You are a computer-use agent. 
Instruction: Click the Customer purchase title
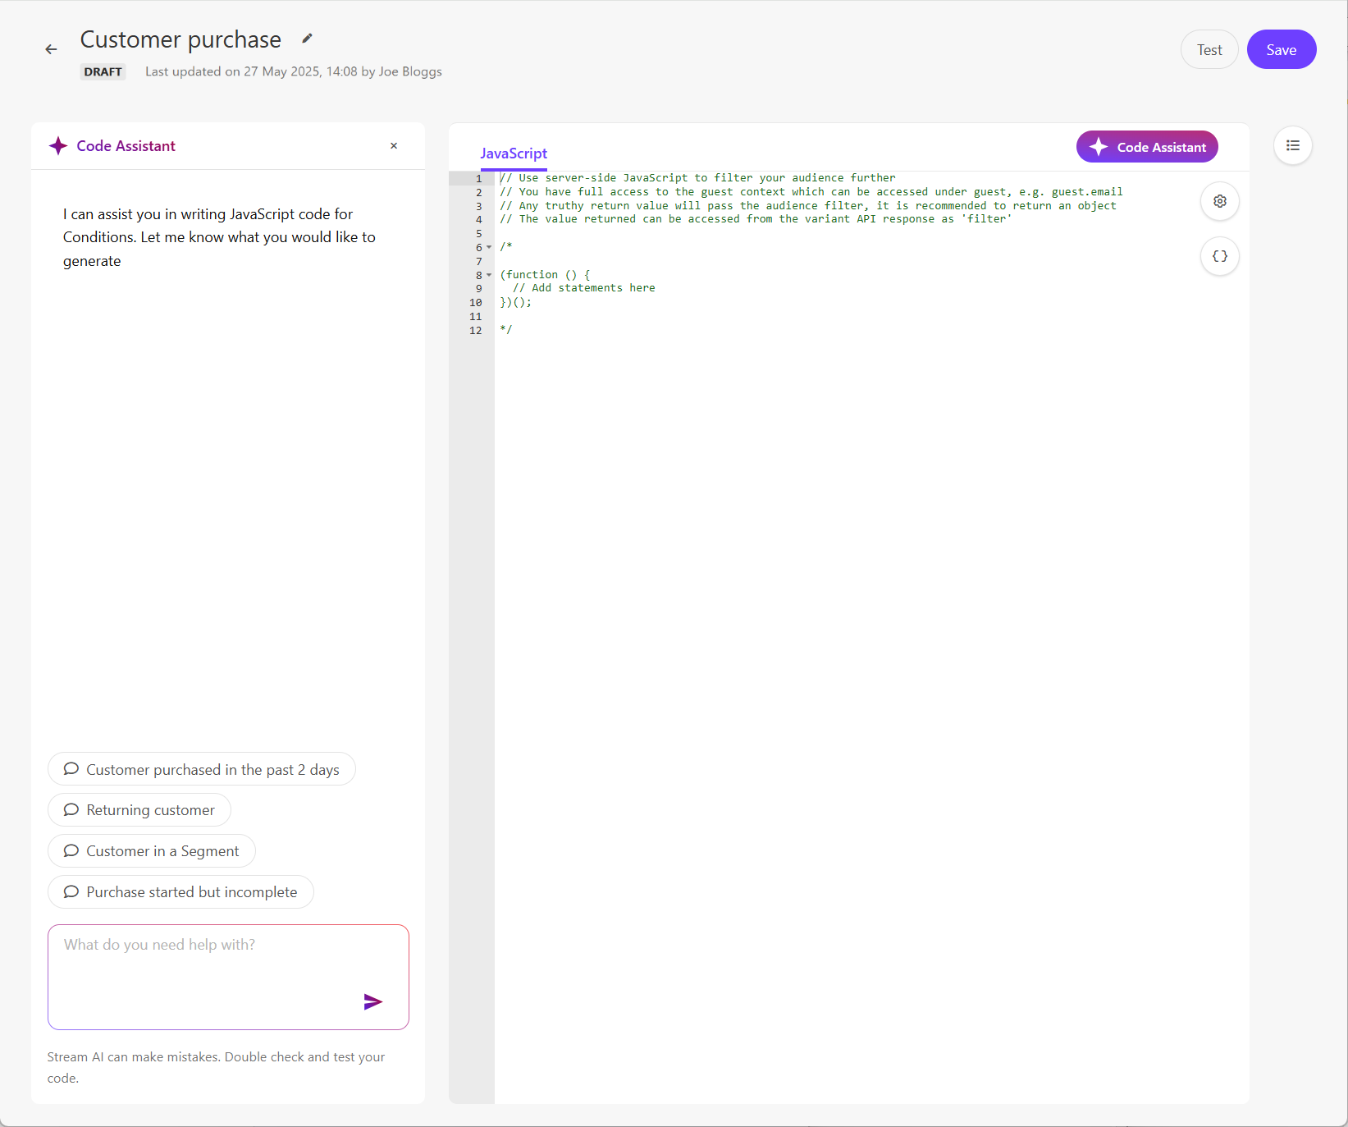pyautogui.click(x=180, y=39)
